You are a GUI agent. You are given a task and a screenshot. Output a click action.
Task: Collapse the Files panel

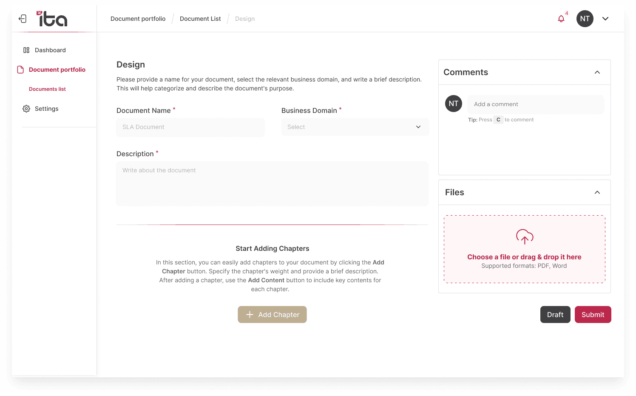597,192
